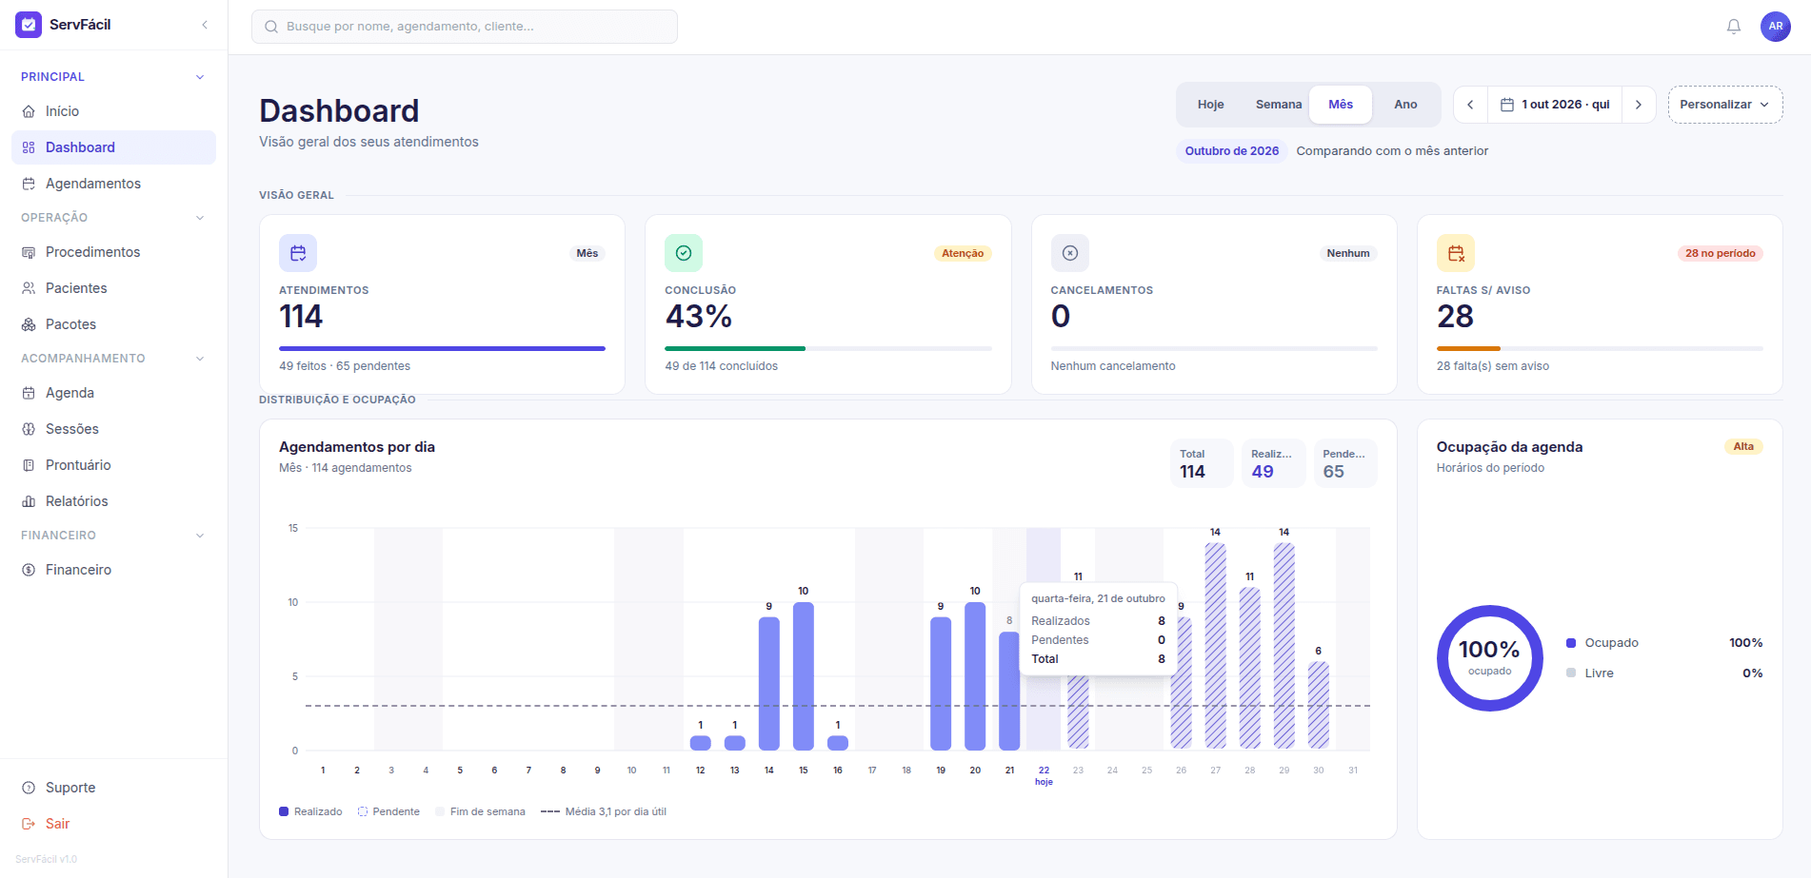This screenshot has height=878, width=1811.
Task: Click the AR user avatar
Action: [x=1776, y=27]
